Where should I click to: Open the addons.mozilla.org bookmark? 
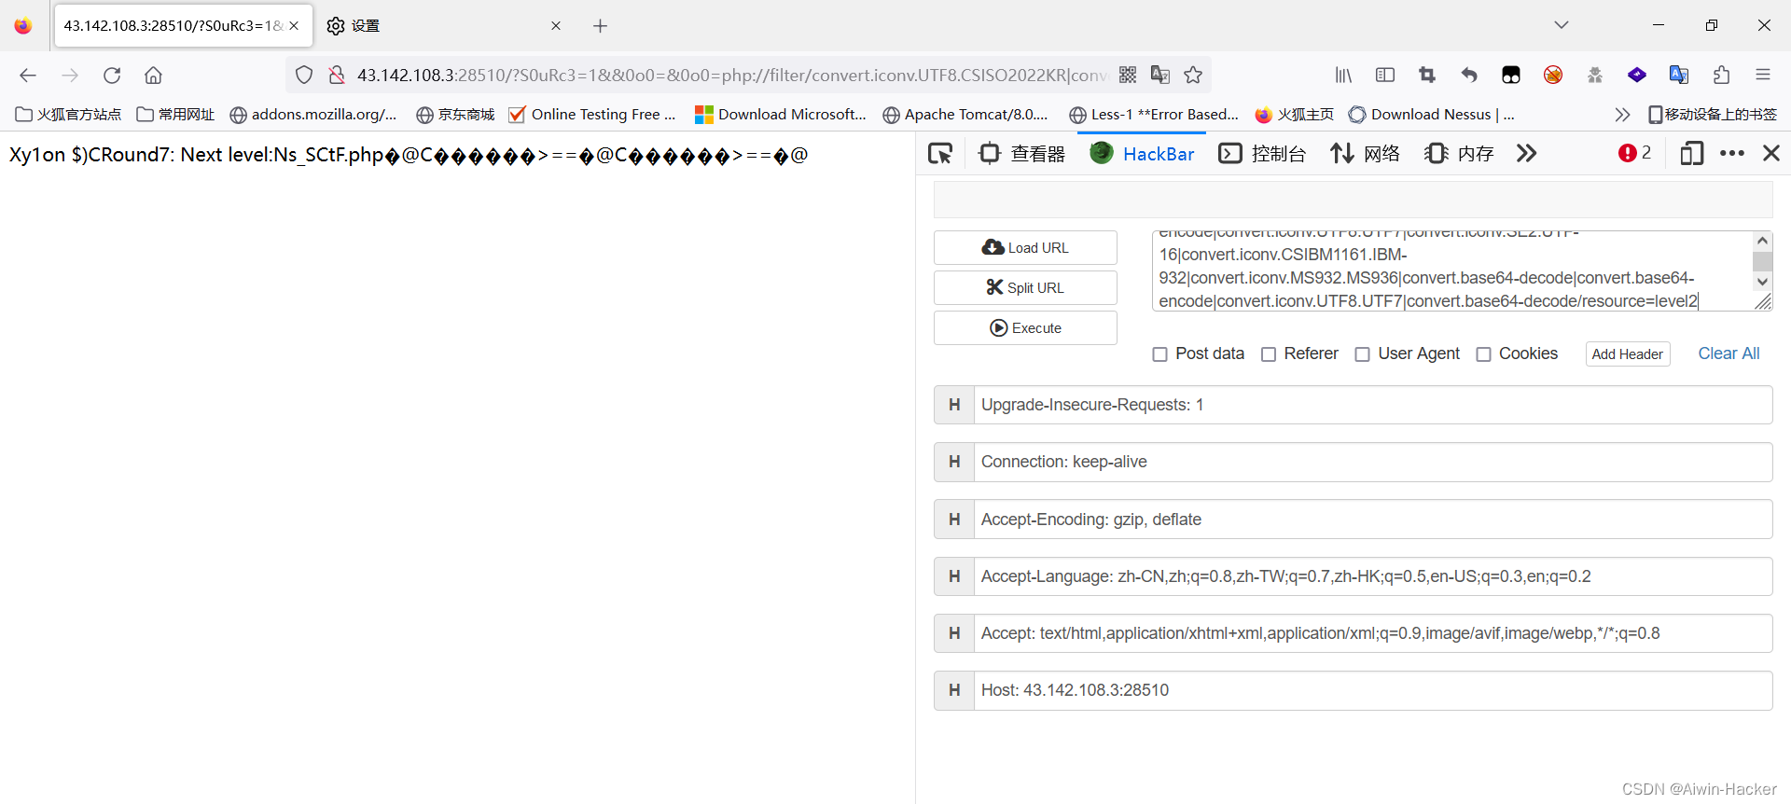[313, 115]
